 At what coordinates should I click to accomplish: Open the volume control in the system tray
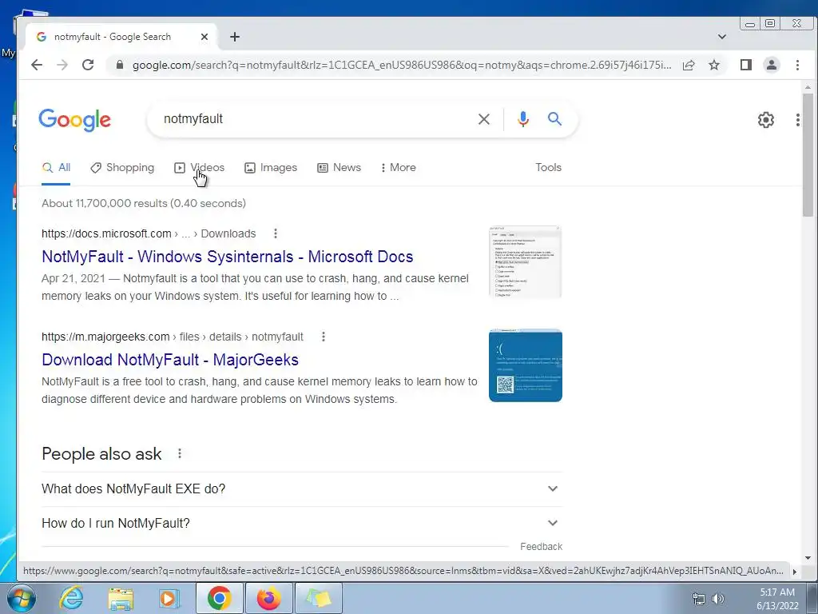click(x=718, y=599)
